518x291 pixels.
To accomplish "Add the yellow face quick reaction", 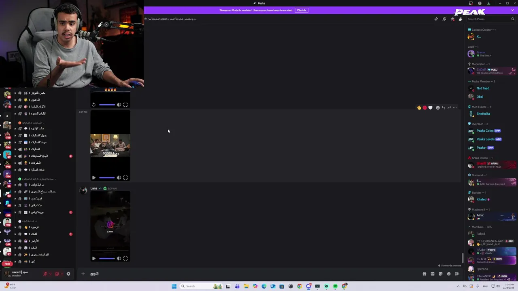I will tap(419, 108).
